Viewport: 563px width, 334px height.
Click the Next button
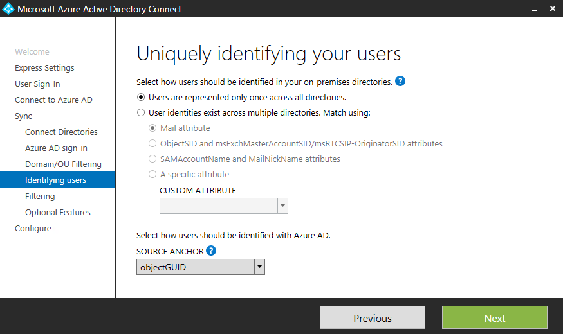click(494, 318)
